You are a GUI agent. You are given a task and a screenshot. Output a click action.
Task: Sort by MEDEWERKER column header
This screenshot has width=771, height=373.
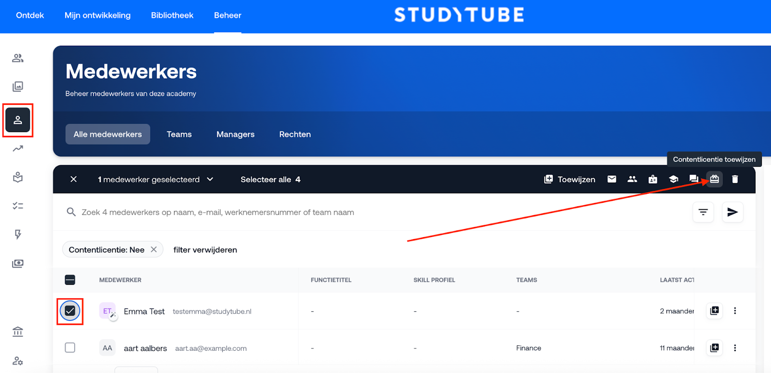point(120,280)
